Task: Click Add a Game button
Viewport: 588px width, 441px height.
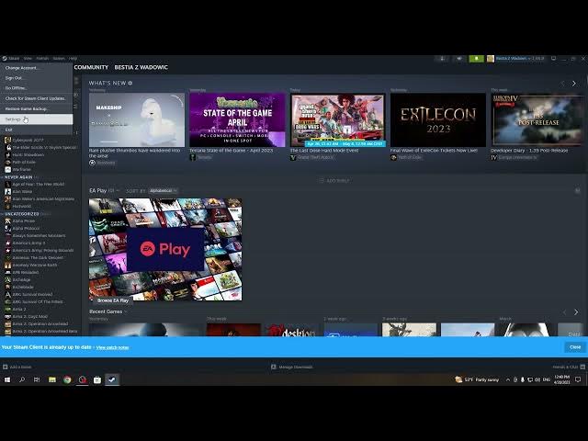Action: (x=17, y=367)
